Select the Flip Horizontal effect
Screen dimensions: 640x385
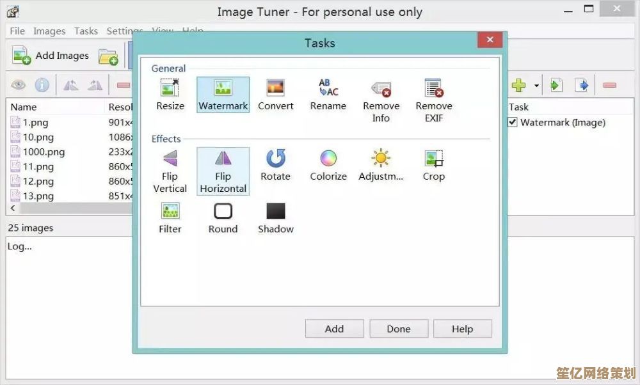[x=223, y=171]
